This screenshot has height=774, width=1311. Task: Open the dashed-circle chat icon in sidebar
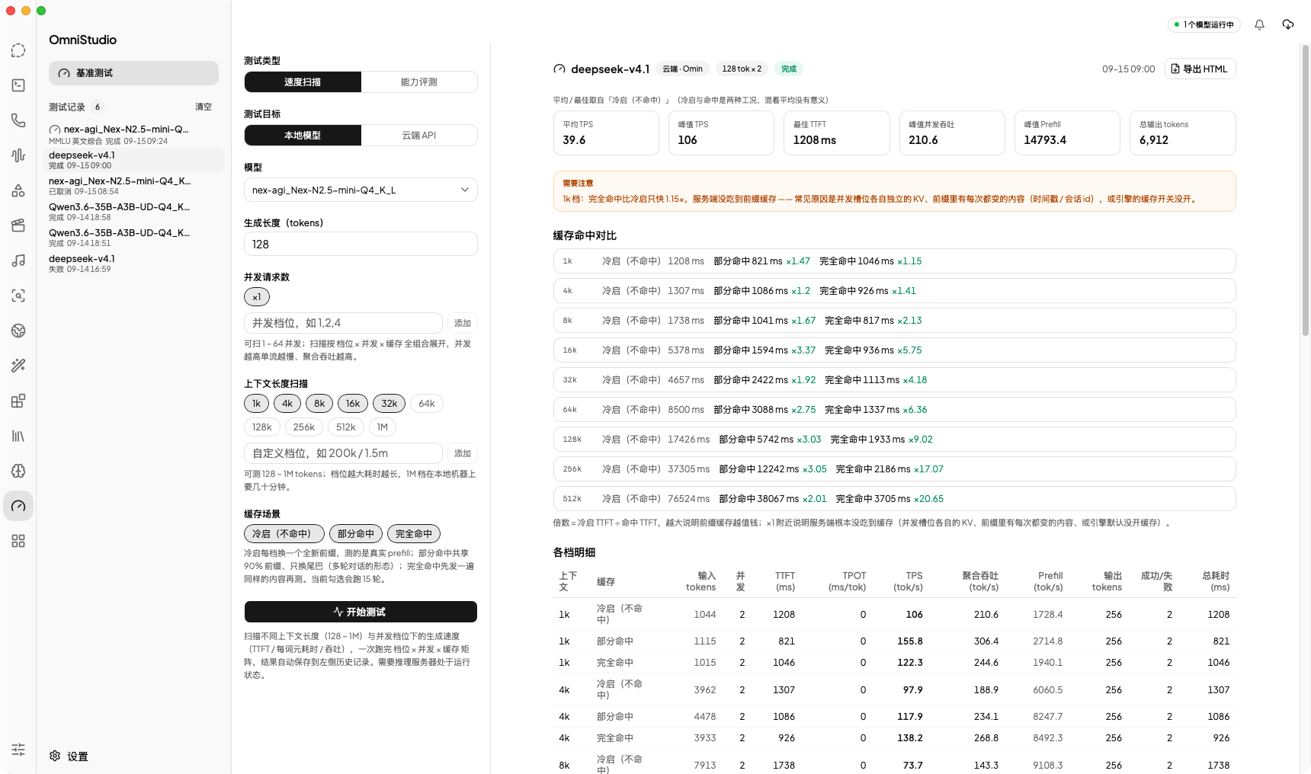click(18, 50)
